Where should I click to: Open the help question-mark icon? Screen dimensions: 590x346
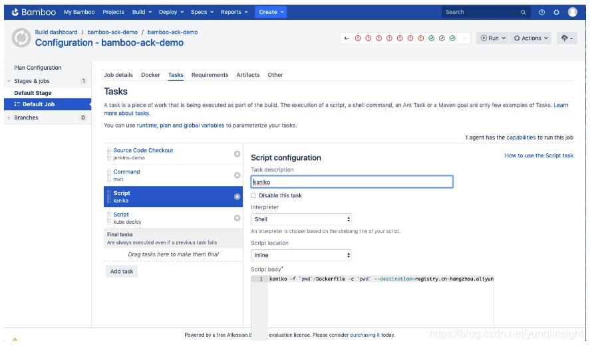541,13
